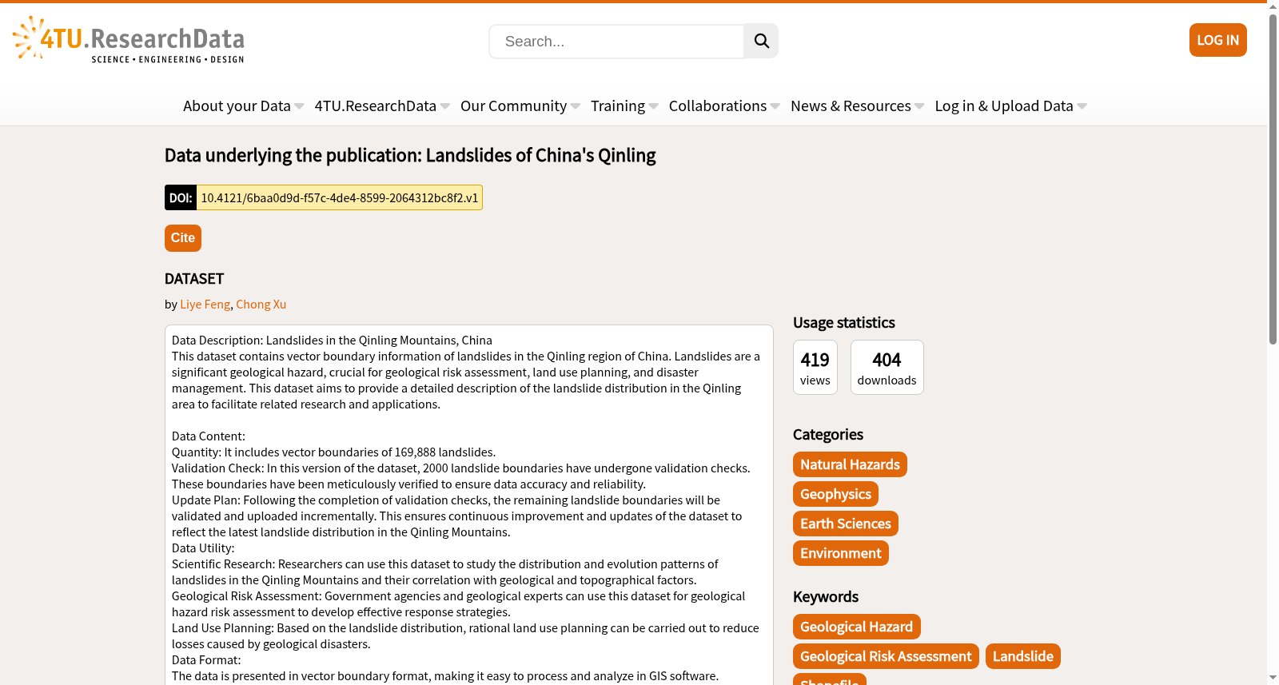This screenshot has height=685, width=1279.
Task: Click the Geological Risk Assessment keyword
Action: tap(886, 656)
